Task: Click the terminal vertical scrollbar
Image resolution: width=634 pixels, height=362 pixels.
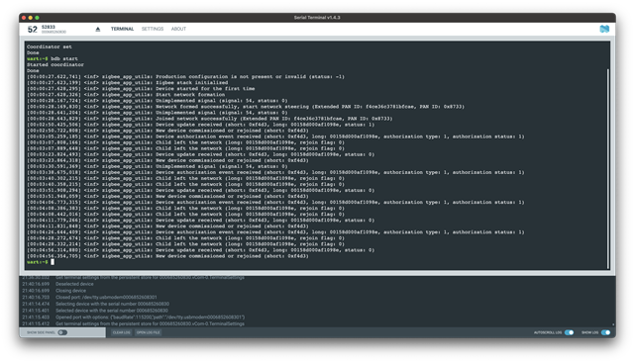Action: pos(607,169)
